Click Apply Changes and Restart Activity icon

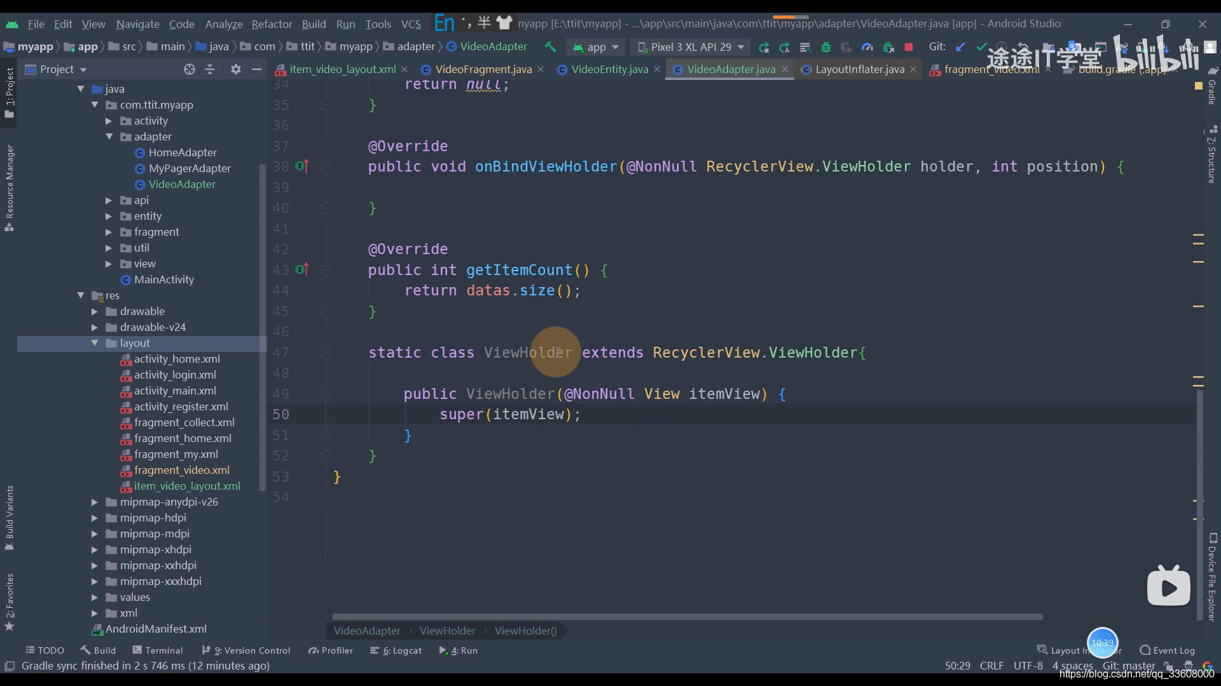(785, 47)
